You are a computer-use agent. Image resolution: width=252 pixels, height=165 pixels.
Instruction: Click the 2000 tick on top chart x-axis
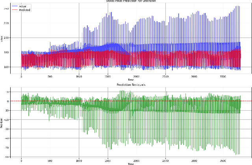click(136, 77)
